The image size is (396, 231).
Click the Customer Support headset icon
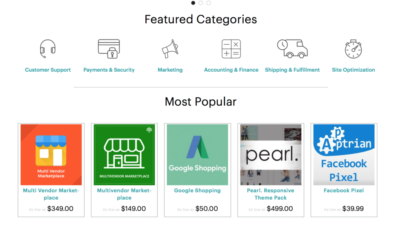click(x=48, y=49)
